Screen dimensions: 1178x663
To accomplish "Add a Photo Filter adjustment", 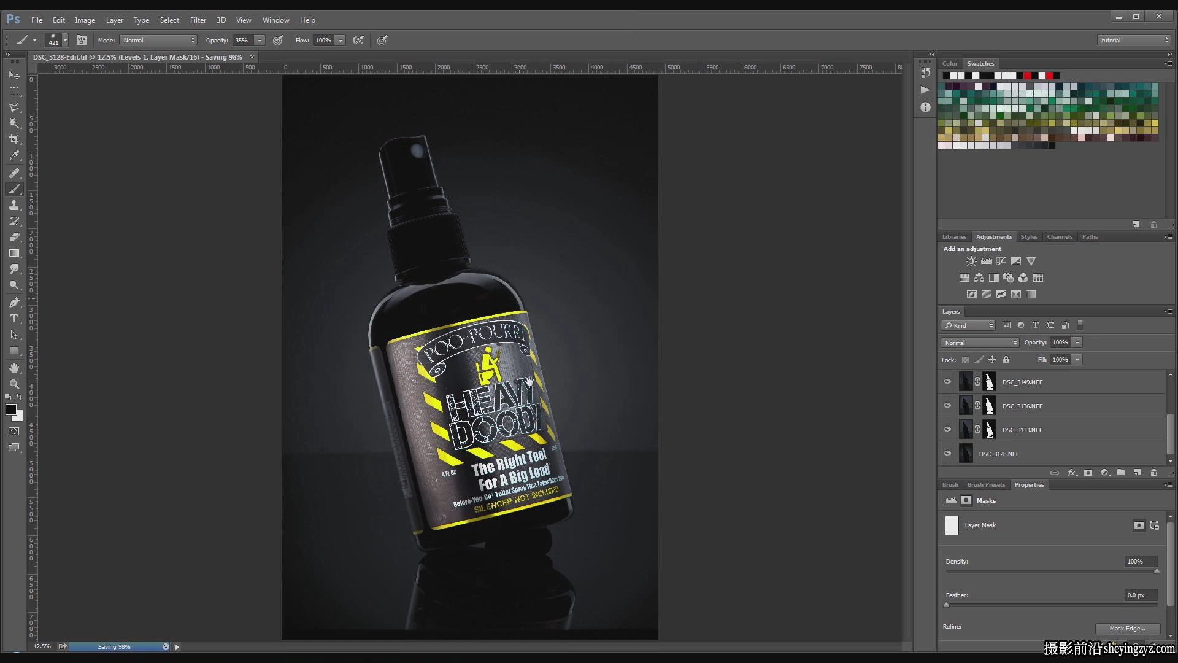I will [x=1008, y=278].
